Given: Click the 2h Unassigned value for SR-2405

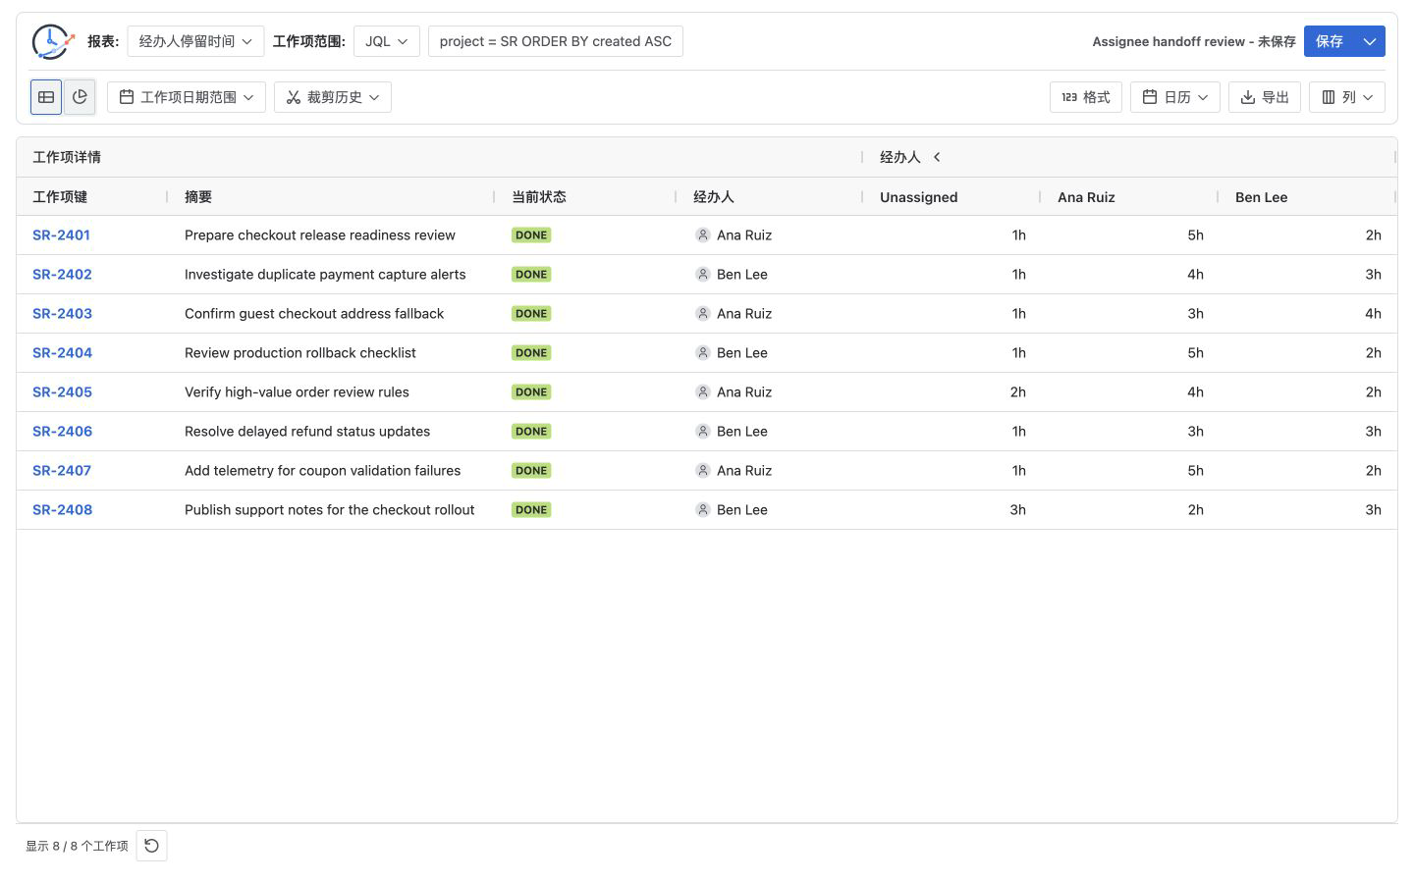Looking at the screenshot, I should (1017, 392).
